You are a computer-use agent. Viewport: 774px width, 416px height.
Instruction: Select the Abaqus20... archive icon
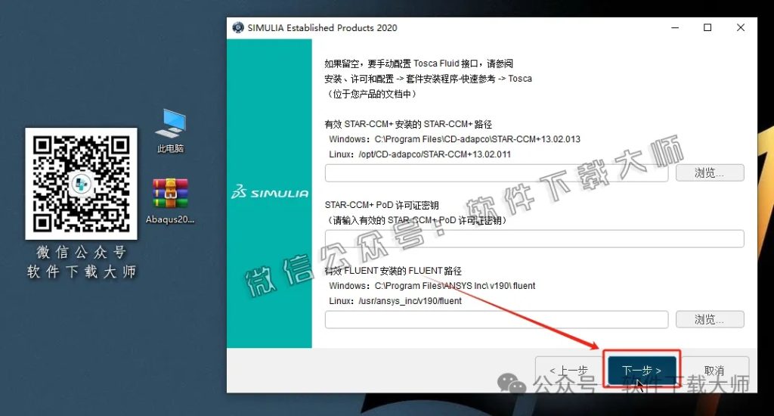[x=170, y=201]
